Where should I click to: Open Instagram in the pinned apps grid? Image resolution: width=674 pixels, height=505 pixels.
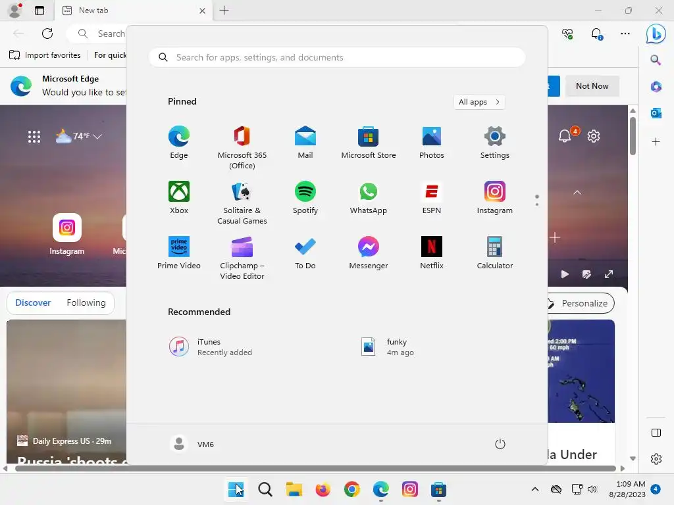pyautogui.click(x=495, y=198)
